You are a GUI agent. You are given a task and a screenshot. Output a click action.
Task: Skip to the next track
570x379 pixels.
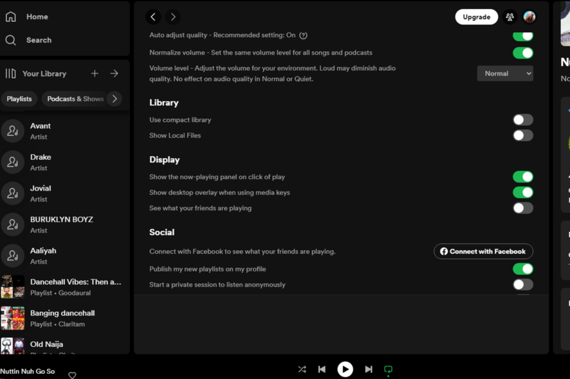(x=369, y=369)
